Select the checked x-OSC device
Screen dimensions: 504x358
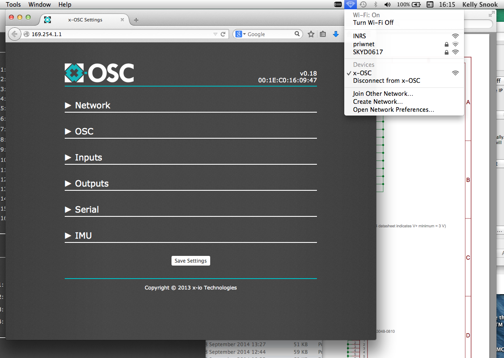(x=404, y=73)
